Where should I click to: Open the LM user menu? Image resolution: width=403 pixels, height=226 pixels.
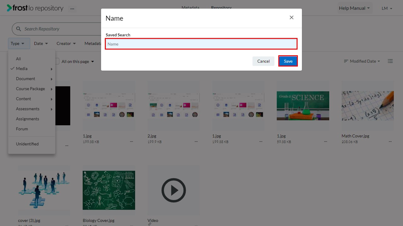click(x=387, y=8)
